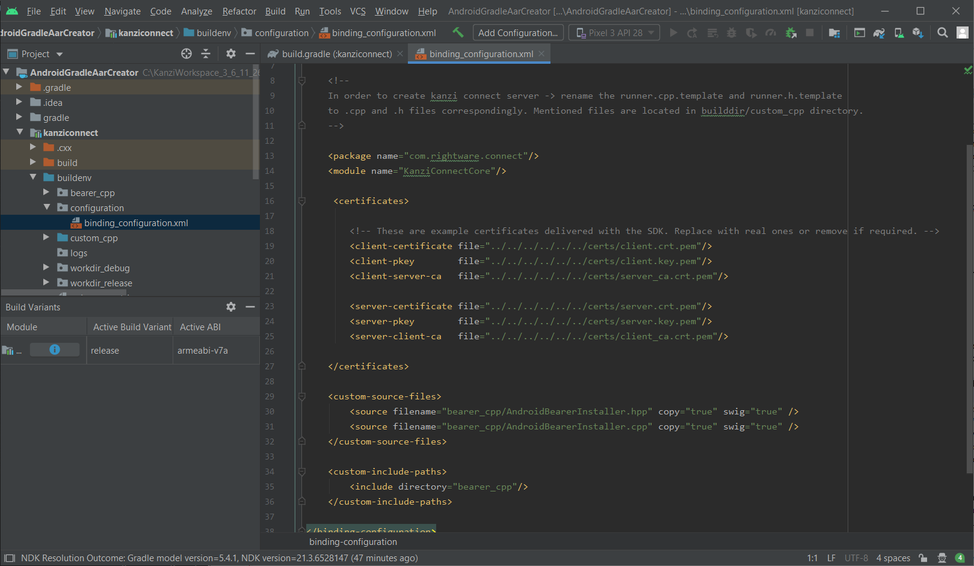Expand the custom_cpp folder
The height and width of the screenshot is (566, 974).
tap(46, 238)
